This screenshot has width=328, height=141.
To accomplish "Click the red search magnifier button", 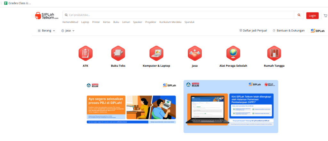I will (x=299, y=15).
